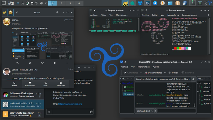The image size is (213, 120).
Task: Click the Unirse button to join a channel
Action: (173, 73)
